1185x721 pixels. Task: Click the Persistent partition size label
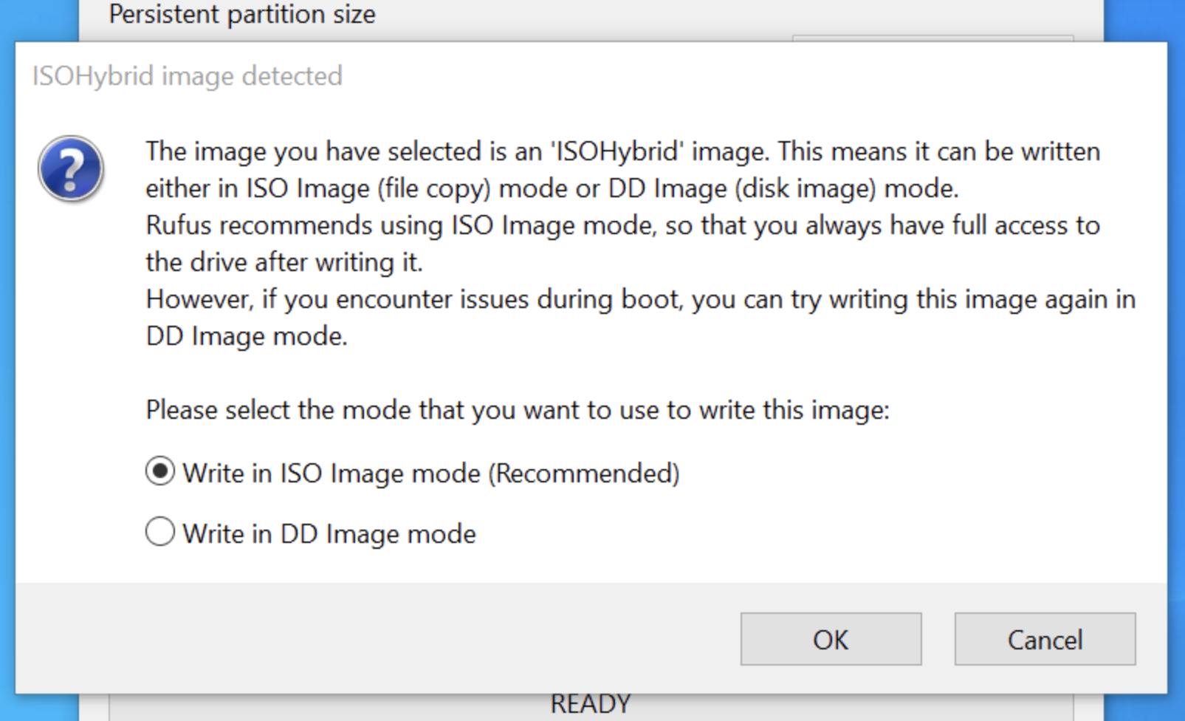[x=242, y=13]
